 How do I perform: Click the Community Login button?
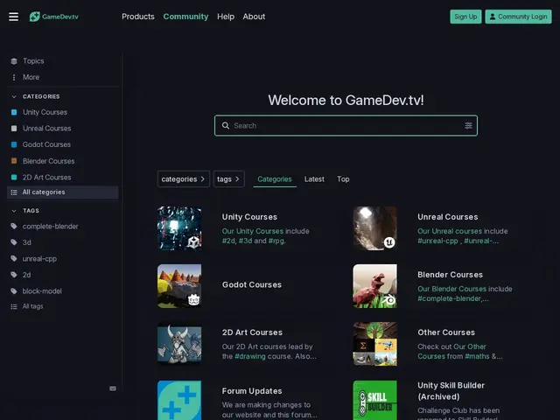(518, 17)
